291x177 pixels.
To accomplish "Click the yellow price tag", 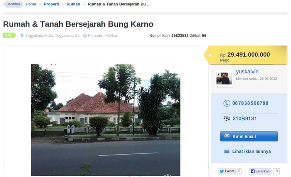I will 246,55.
